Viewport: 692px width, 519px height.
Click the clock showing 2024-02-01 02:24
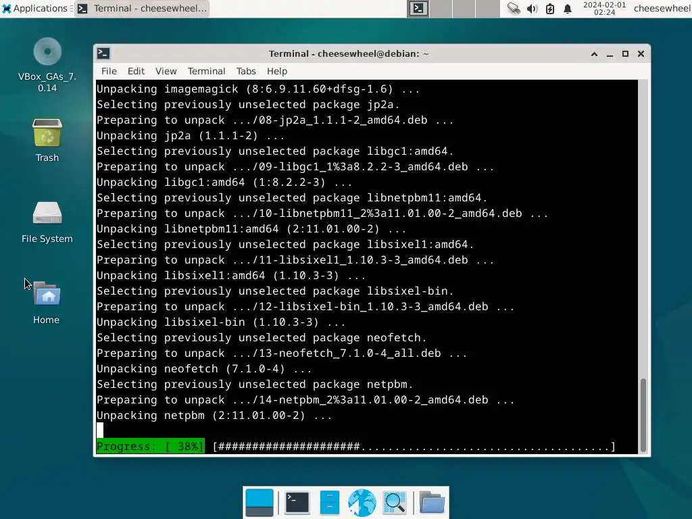pyautogui.click(x=604, y=8)
